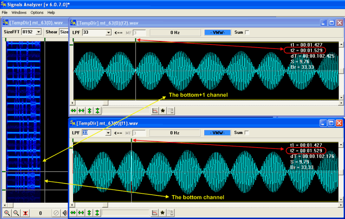Compress vertically in the f1.wav window

point(97,212)
